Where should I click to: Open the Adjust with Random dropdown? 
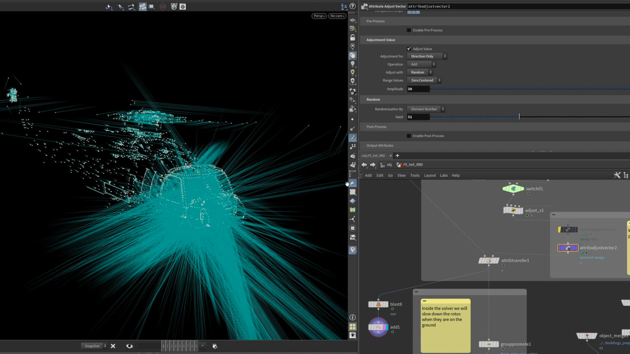click(x=419, y=72)
